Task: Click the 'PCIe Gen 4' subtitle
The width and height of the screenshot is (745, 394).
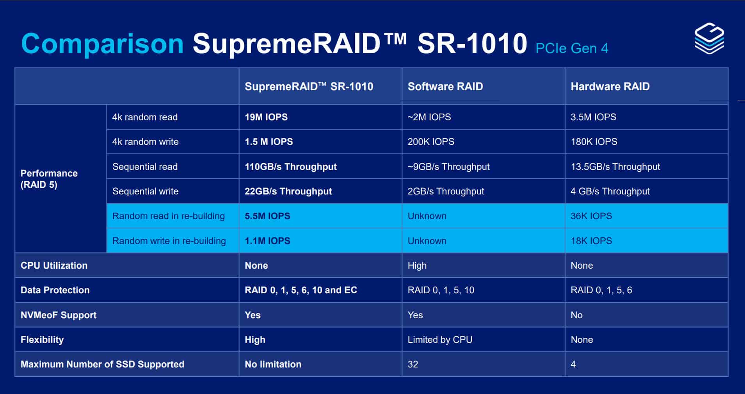Action: [572, 48]
